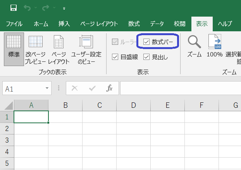
Task: Click the Redo arrow icon
Action: [46, 8]
